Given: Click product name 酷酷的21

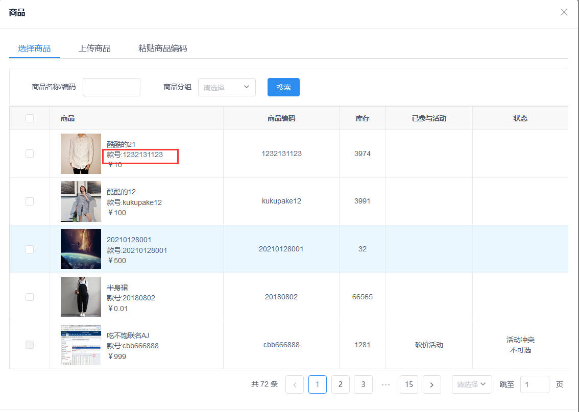Looking at the screenshot, I should pos(121,144).
